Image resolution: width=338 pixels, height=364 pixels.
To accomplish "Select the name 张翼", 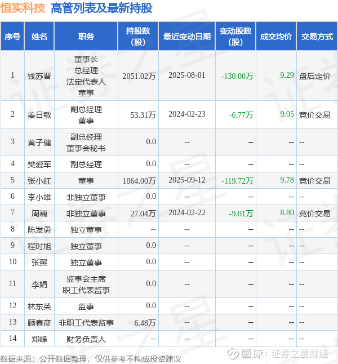I will [x=39, y=263].
